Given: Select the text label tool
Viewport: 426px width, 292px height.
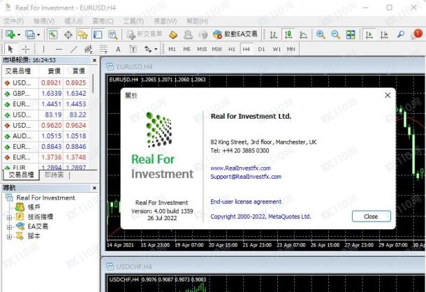Looking at the screenshot, I should click(x=133, y=49).
